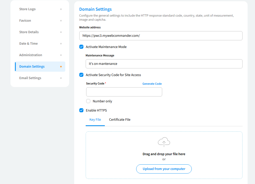The width and height of the screenshot is (255, 184).
Task: Click the cloud upload icon
Action: point(164,142)
